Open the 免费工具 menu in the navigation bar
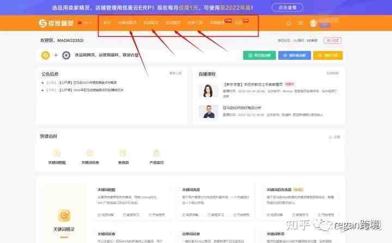The height and width of the screenshot is (243, 392). (x=195, y=23)
